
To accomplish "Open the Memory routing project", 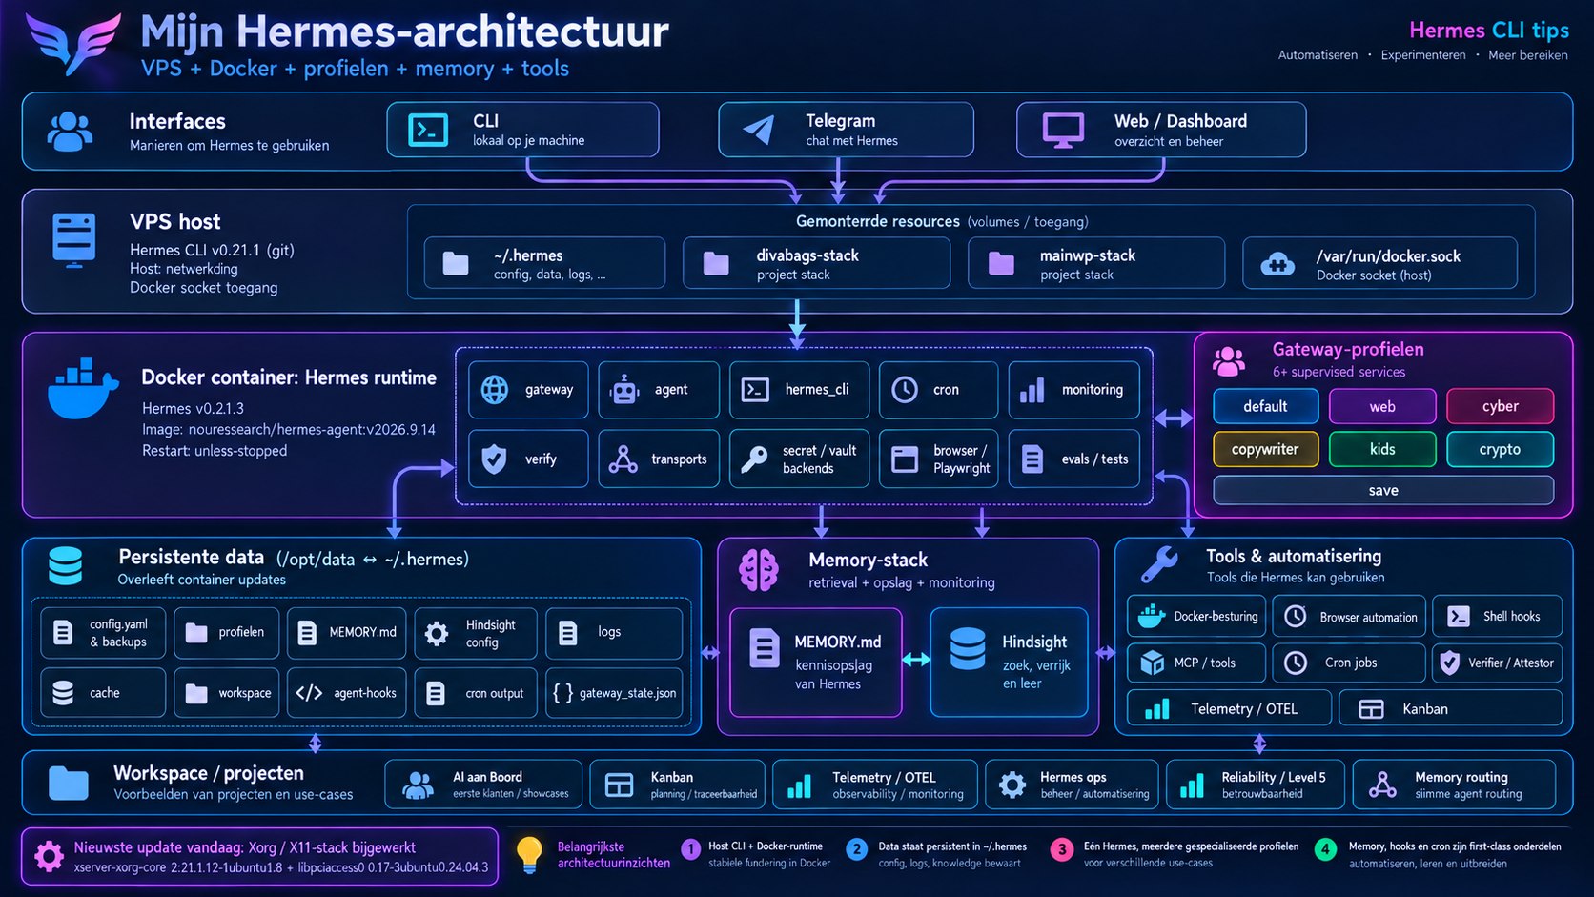I will 1454,785.
